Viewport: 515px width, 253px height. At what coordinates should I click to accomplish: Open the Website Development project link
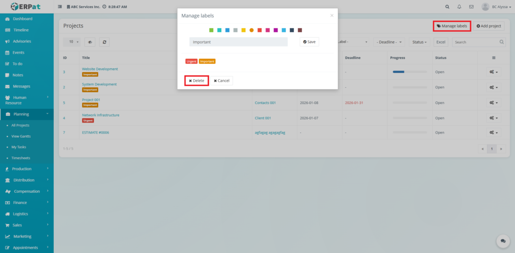click(100, 69)
